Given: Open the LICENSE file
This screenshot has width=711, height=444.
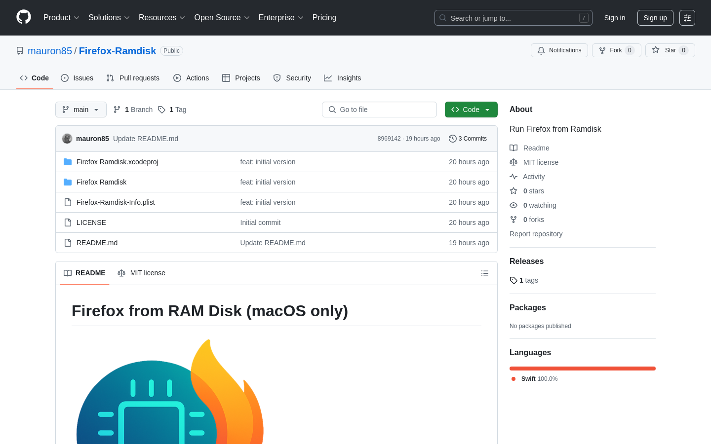Looking at the screenshot, I should click(91, 222).
